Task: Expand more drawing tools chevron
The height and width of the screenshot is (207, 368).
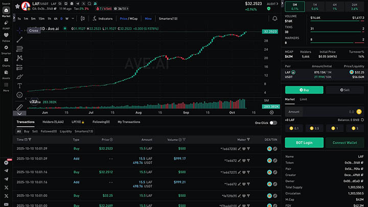Action: pos(19,113)
